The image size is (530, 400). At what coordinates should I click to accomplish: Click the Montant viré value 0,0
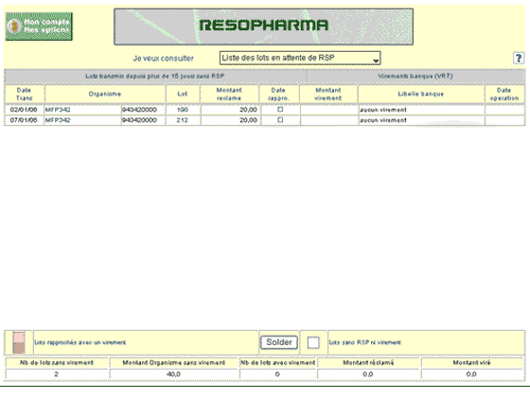[472, 374]
